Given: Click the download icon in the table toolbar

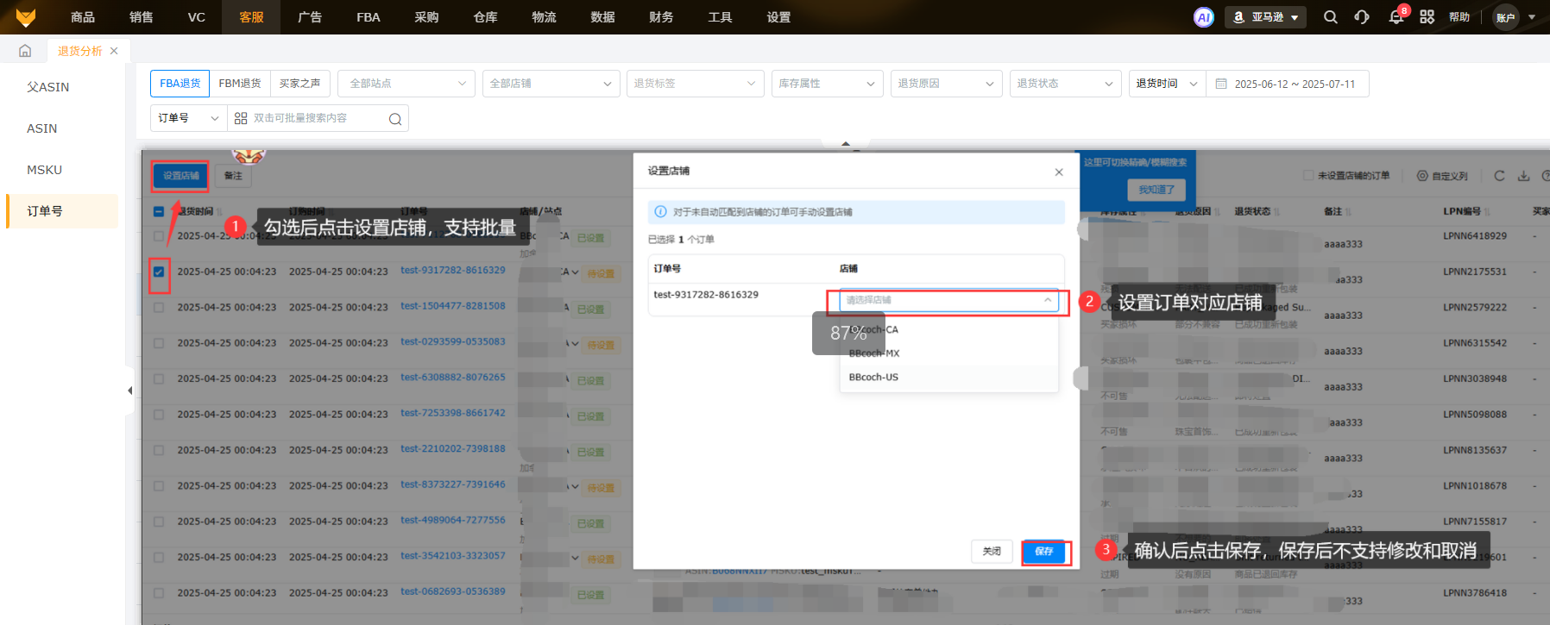Looking at the screenshot, I should [1524, 176].
